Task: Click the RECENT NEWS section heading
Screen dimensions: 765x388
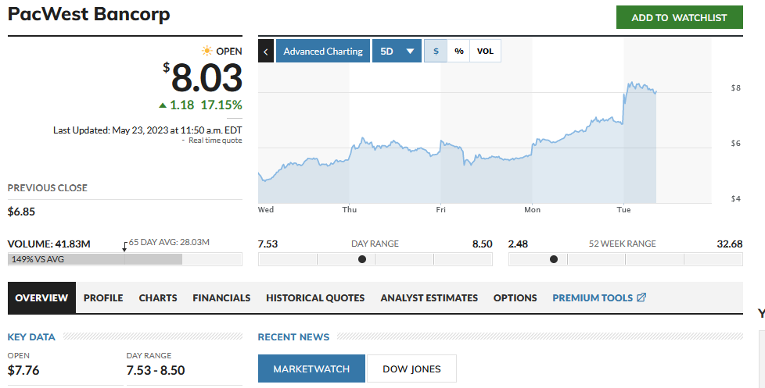Action: [x=293, y=337]
